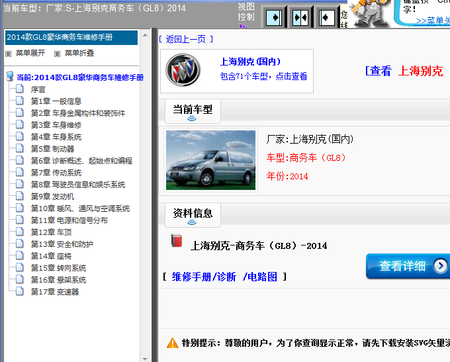
Task: Click the vertical splitter bar between panels
Action: 154,195
